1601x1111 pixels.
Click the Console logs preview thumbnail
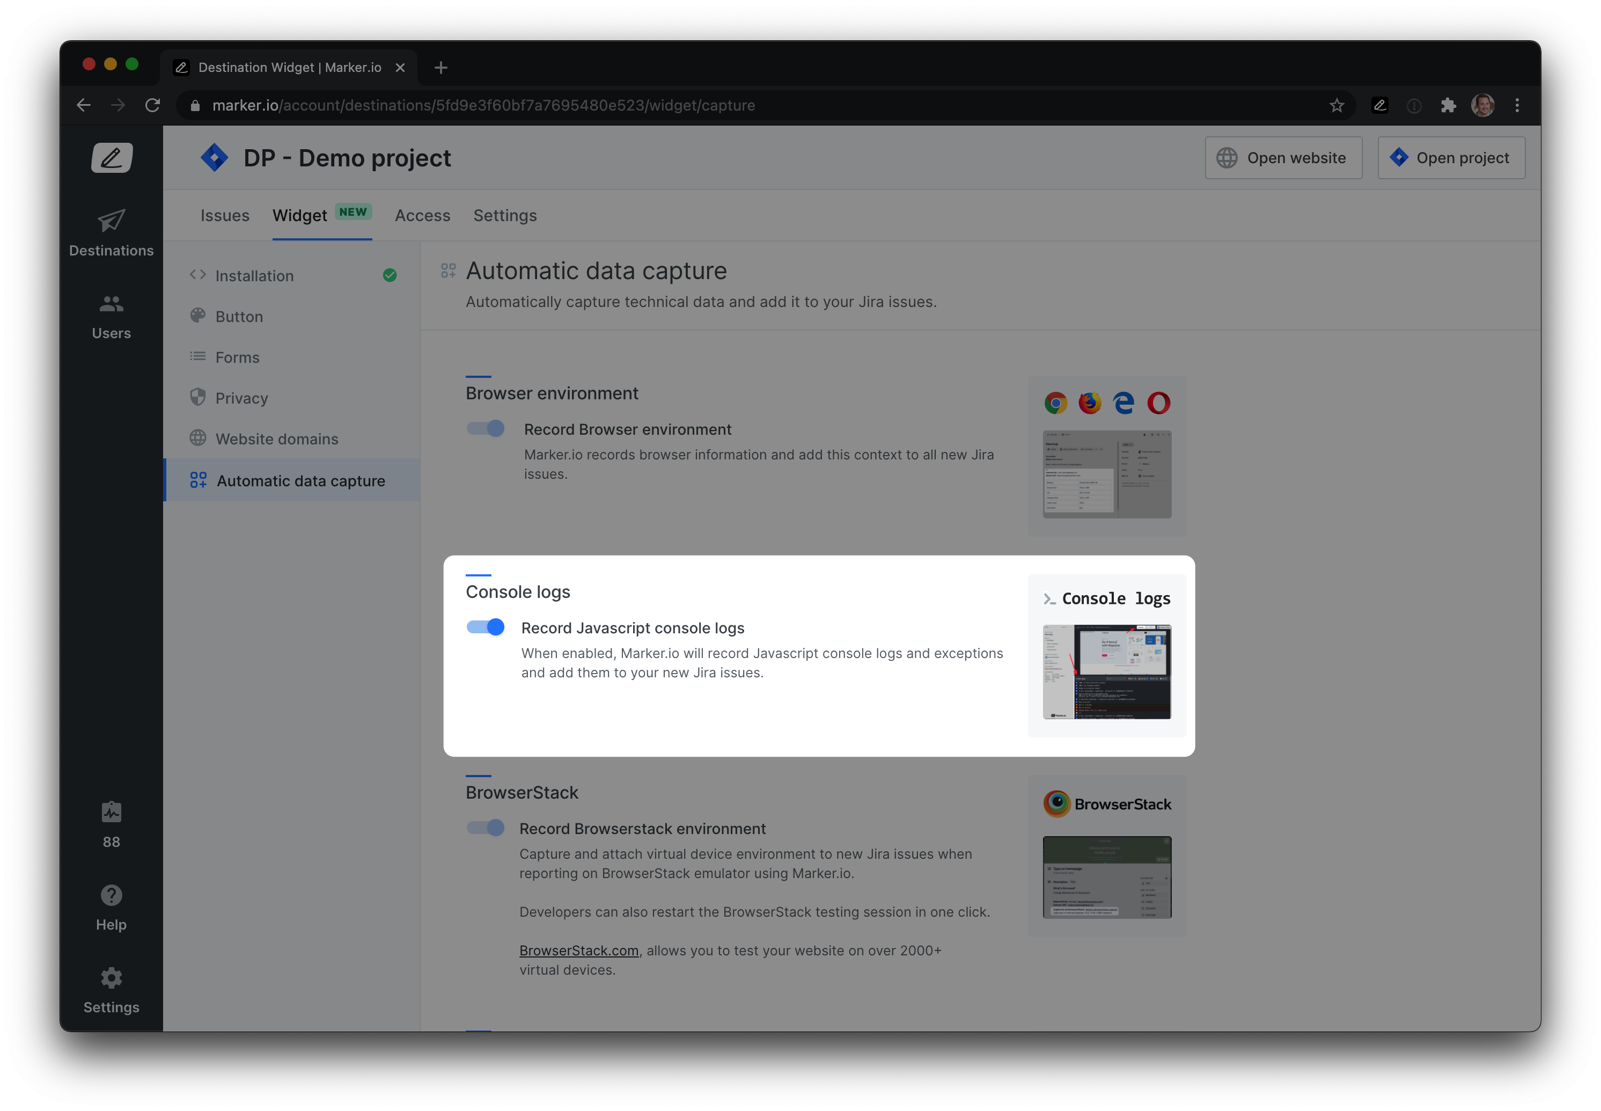1106,672
